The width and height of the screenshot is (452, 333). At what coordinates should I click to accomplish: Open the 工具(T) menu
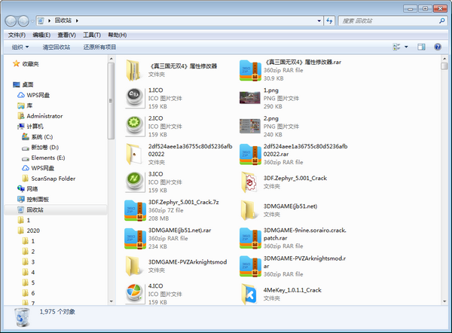pyautogui.click(x=92, y=35)
